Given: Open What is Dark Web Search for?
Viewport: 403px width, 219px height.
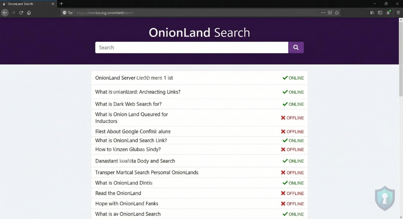Looking at the screenshot, I should [128, 104].
